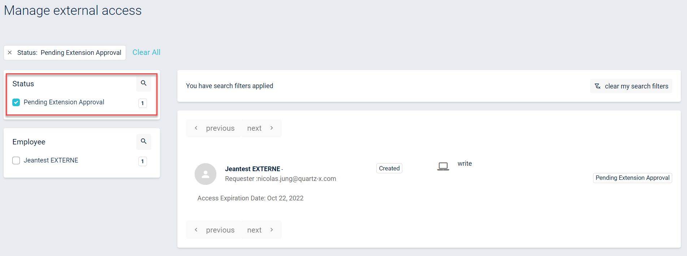Screen dimensions: 687x256
Task: Click the Employee panel search icon
Action: point(143,142)
